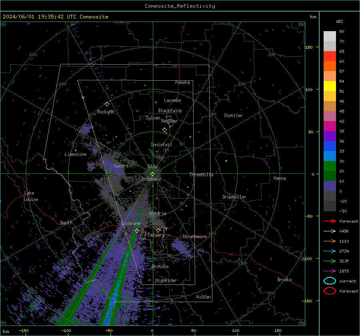Screen dimensions: 360x336
Task: Click the Sylvan label on map
Action: pyautogui.click(x=153, y=118)
